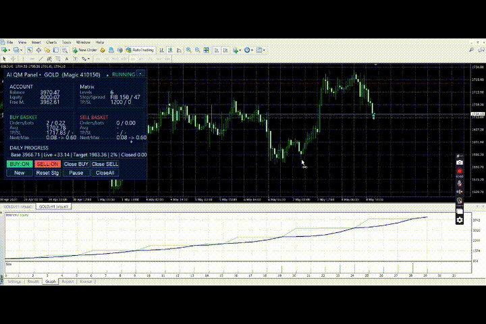This screenshot has height=324, width=486.
Task: Zoom out the chart with magnifier minus
Action: point(197,50)
